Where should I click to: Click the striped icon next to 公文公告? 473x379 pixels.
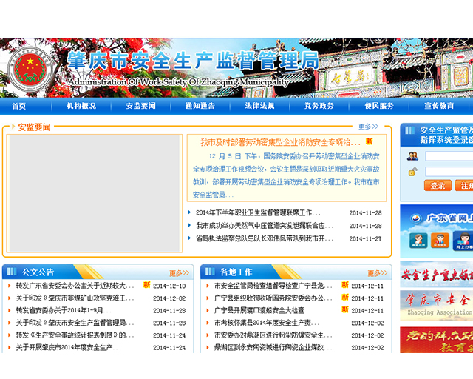tap(13, 272)
